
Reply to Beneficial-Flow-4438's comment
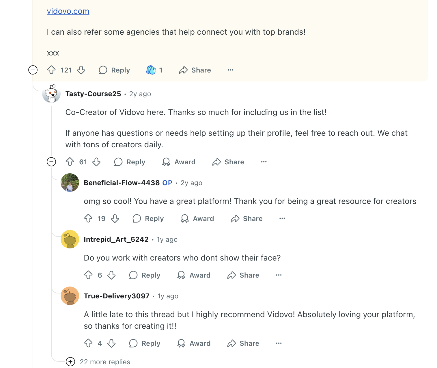(x=148, y=219)
